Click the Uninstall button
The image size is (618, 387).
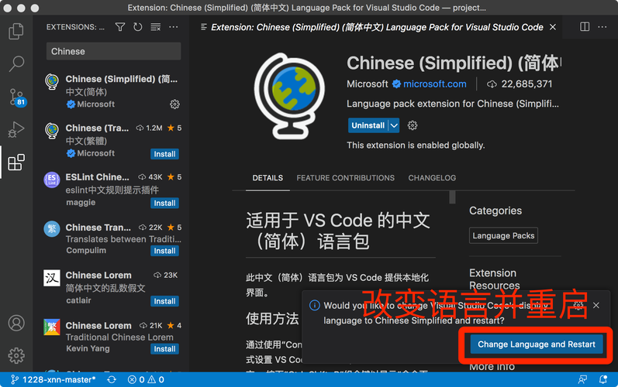[x=368, y=125]
